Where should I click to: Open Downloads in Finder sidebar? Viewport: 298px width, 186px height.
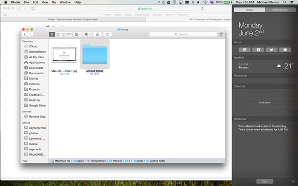36,68
